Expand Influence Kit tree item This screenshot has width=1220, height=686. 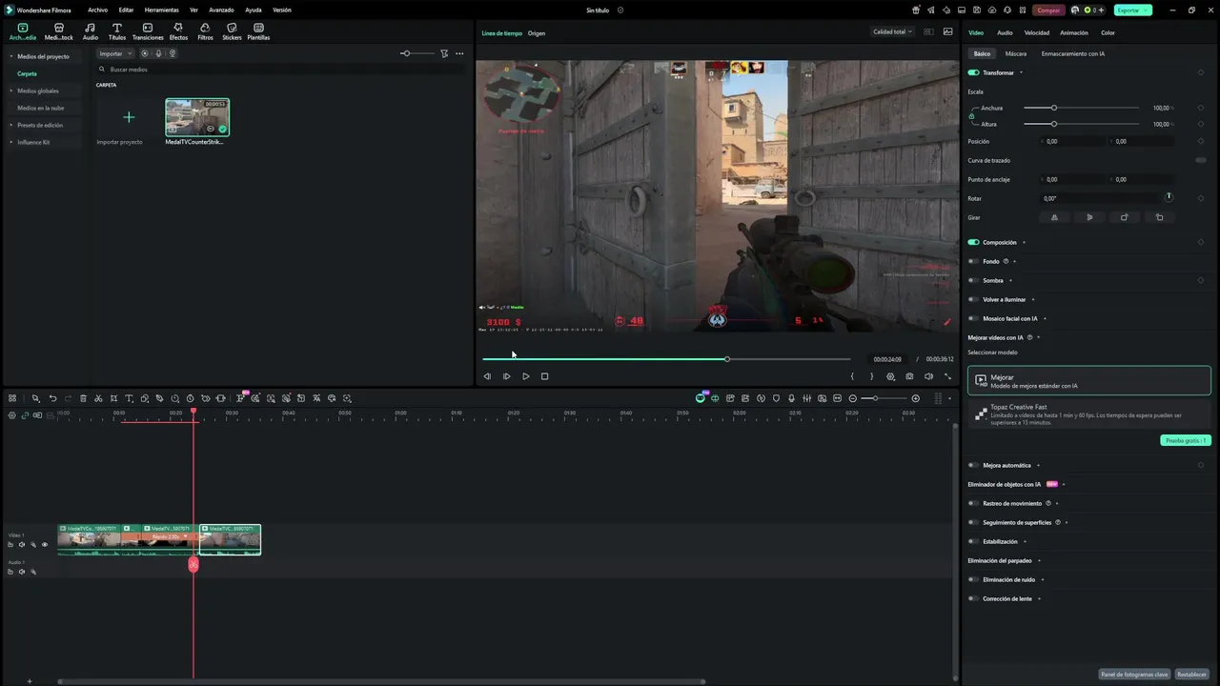11,142
